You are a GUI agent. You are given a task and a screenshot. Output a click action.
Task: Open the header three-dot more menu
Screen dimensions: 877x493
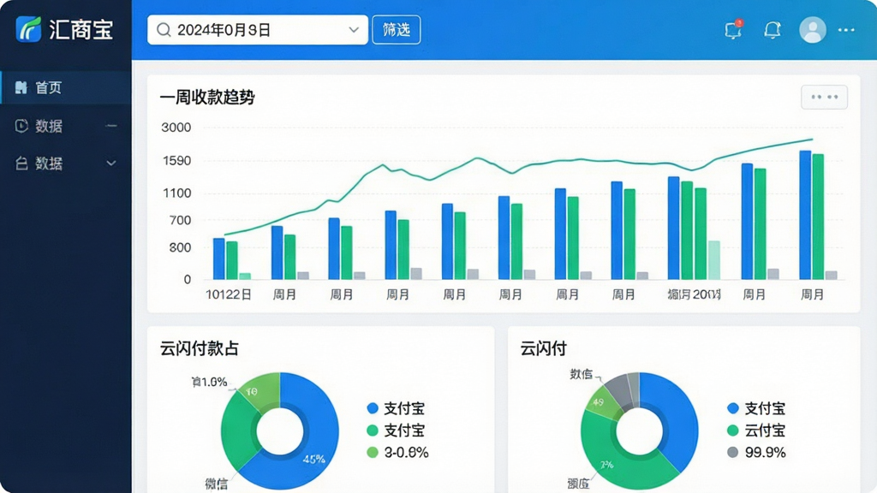(845, 30)
